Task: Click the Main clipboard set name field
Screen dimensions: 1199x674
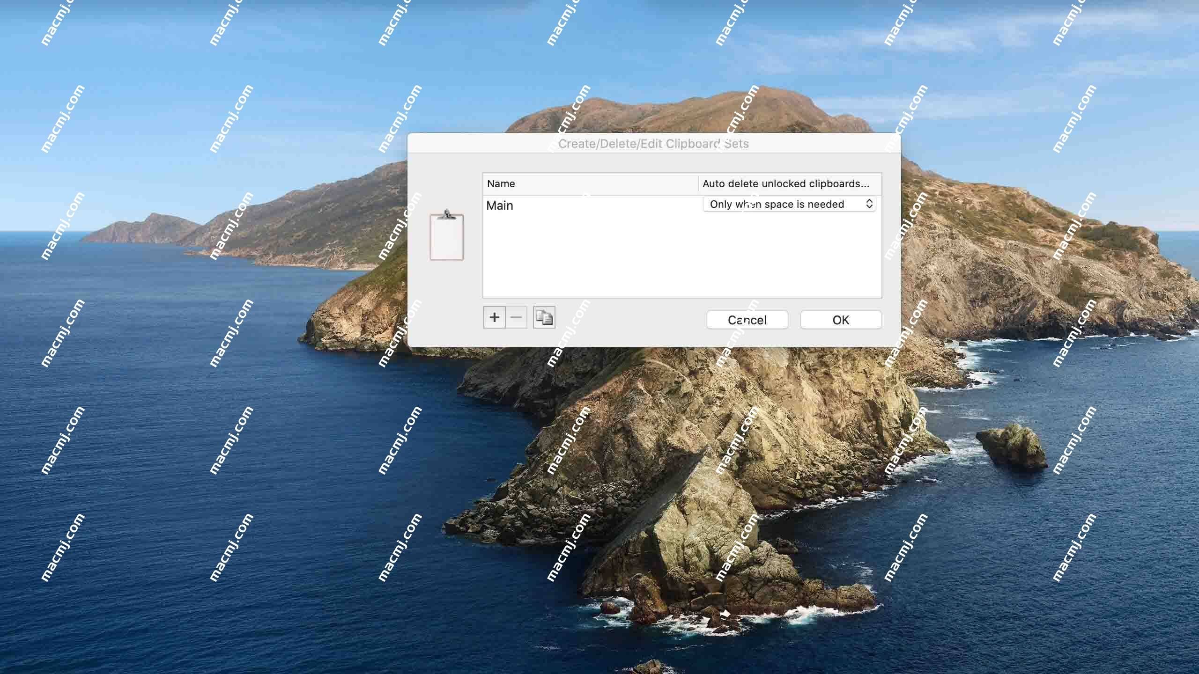Action: coord(589,204)
